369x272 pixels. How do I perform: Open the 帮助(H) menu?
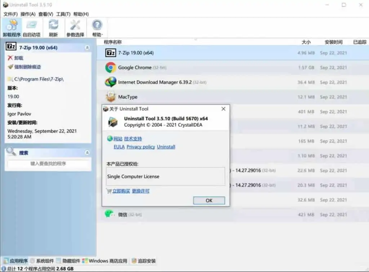[81, 14]
